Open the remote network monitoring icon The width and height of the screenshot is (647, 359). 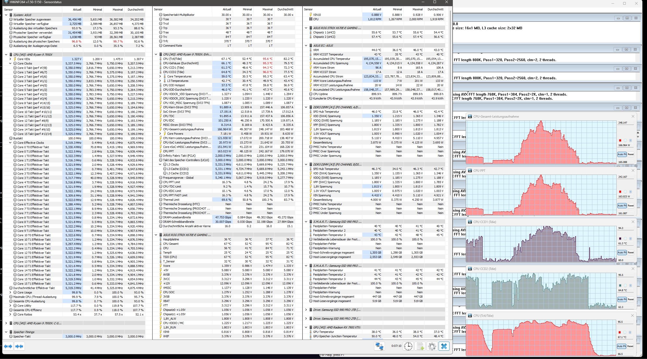point(379,346)
